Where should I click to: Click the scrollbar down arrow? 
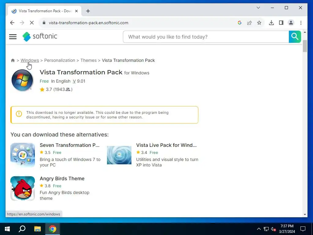pyautogui.click(x=305, y=214)
